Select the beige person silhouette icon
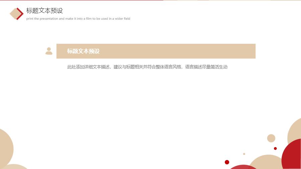This screenshot has width=301, height=169. click(x=49, y=51)
